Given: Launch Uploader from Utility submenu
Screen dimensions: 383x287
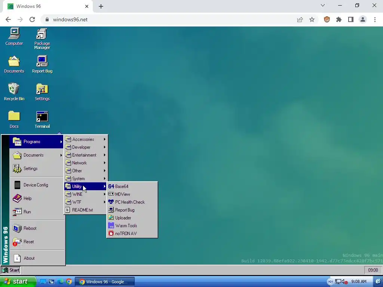Looking at the screenshot, I should (x=132, y=218).
